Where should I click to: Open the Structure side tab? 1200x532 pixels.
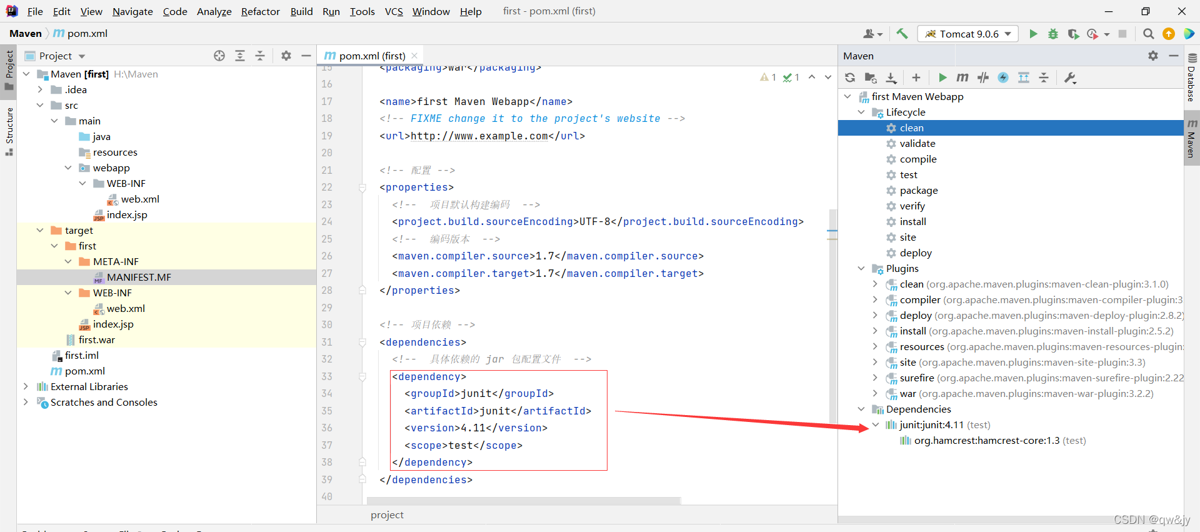[x=9, y=131]
